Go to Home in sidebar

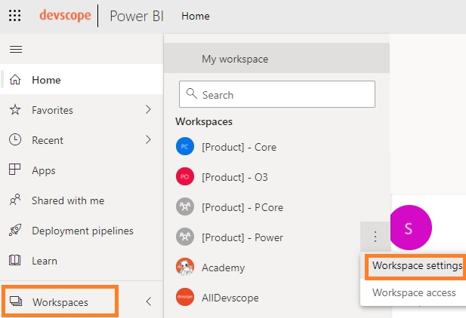[x=46, y=80]
